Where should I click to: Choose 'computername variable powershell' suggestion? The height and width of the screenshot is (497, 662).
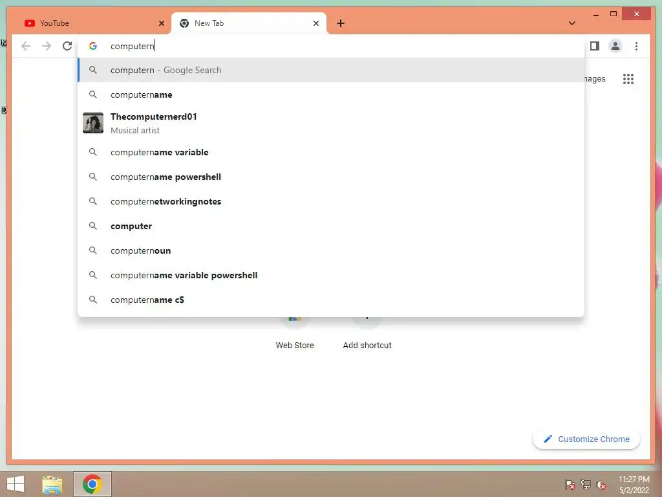331,275
